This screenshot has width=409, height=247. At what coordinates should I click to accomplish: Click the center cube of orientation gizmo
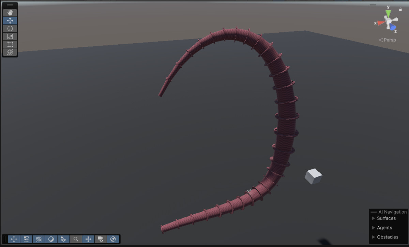tap(388, 22)
